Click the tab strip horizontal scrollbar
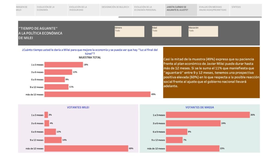Viewport: 278px width, 156px height. 190,17
